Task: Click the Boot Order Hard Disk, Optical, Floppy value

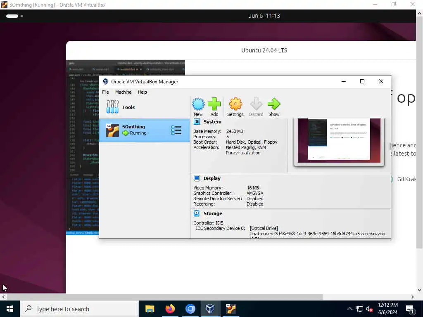Action: [x=252, y=142]
